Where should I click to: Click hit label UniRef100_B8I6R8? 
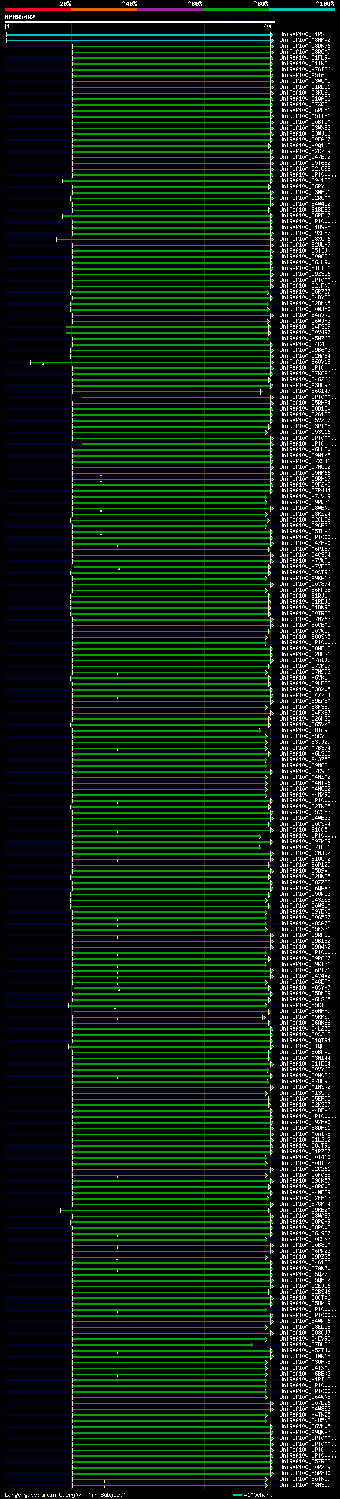point(305,730)
